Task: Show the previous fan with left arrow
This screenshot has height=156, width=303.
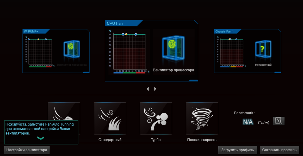Action: point(148,89)
